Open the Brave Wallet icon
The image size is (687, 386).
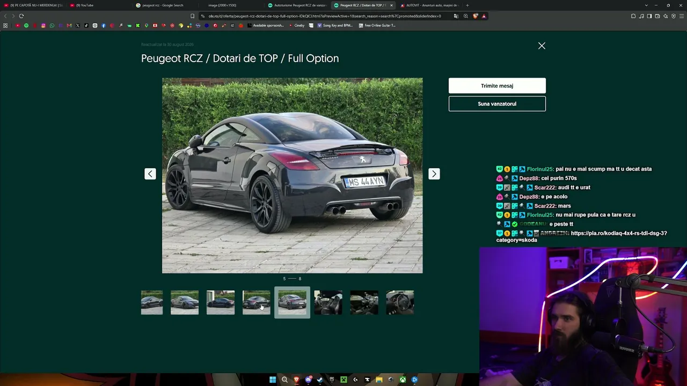(657, 16)
